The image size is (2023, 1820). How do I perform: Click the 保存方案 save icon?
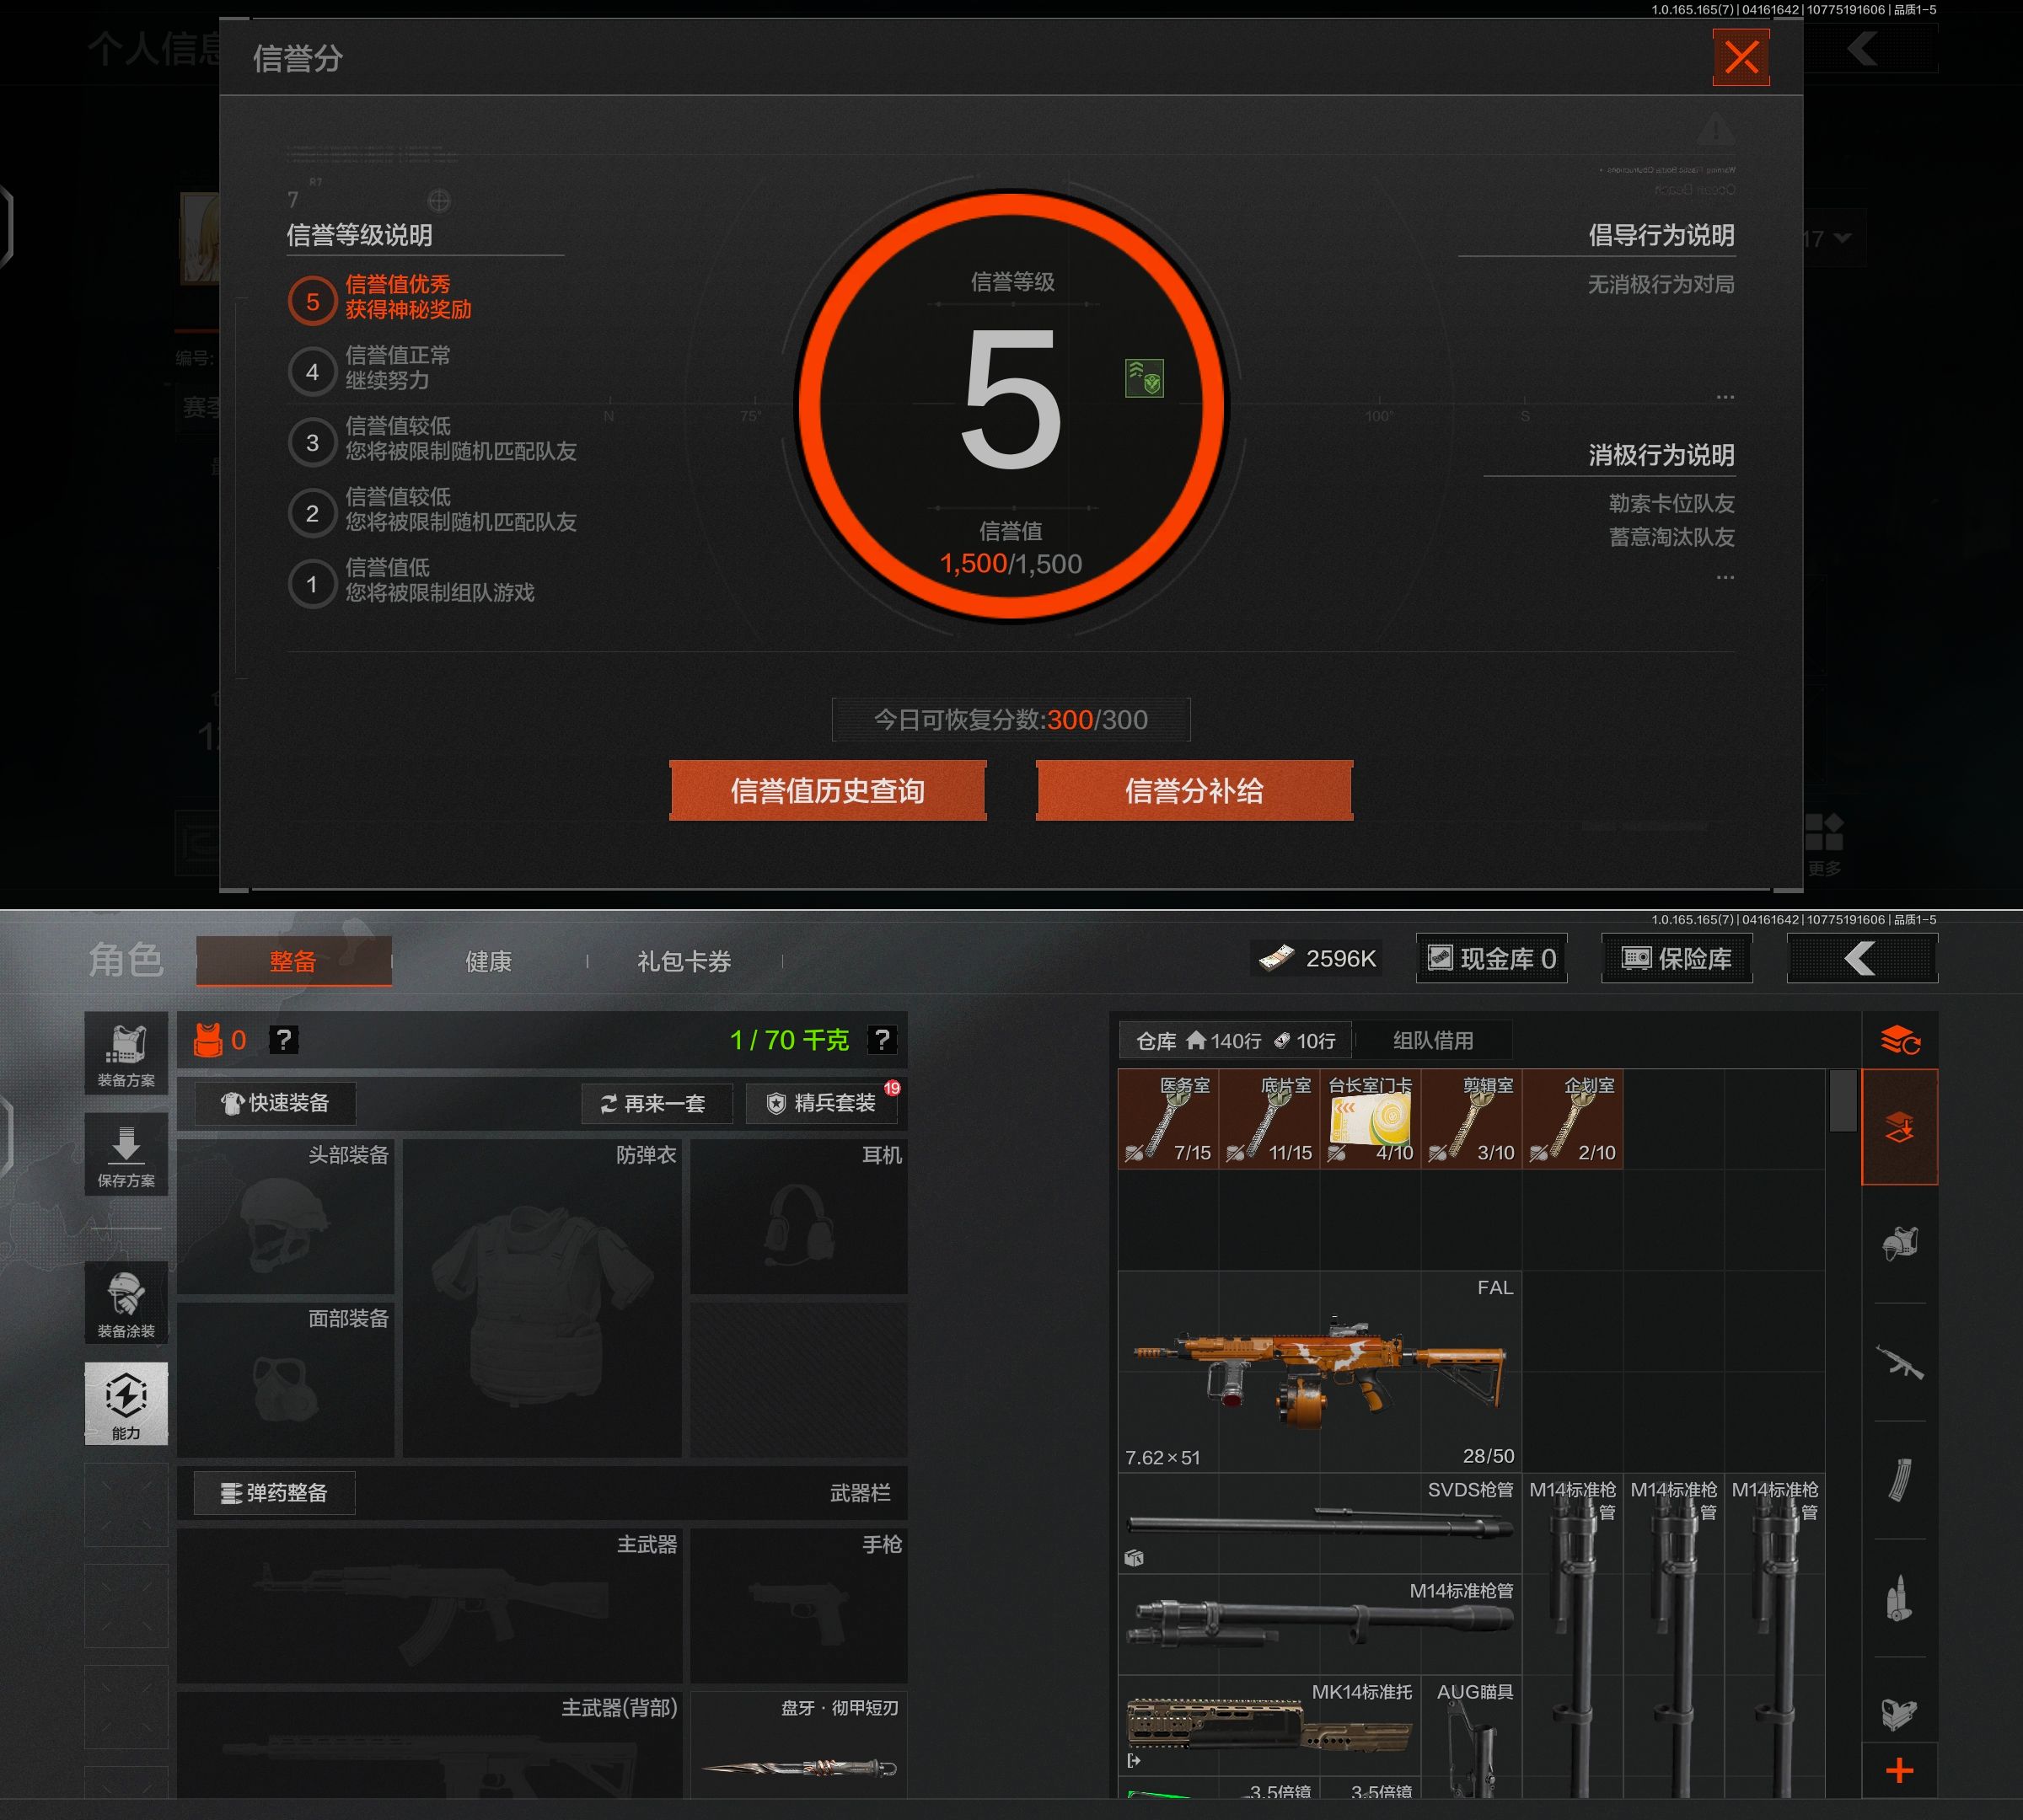[x=126, y=1155]
